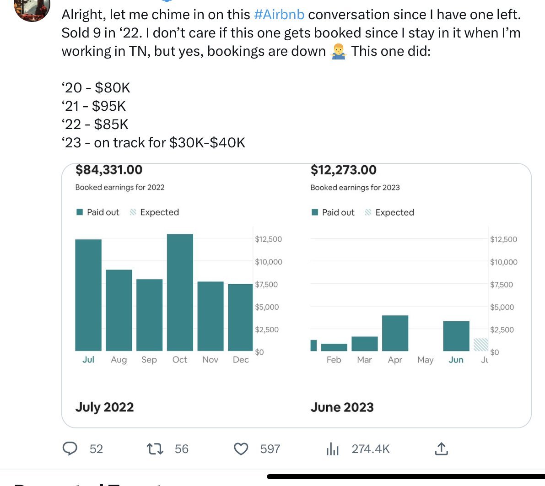Viewport: 545px width, 486px height.
Task: Like the tweet with heart icon
Action: click(241, 449)
